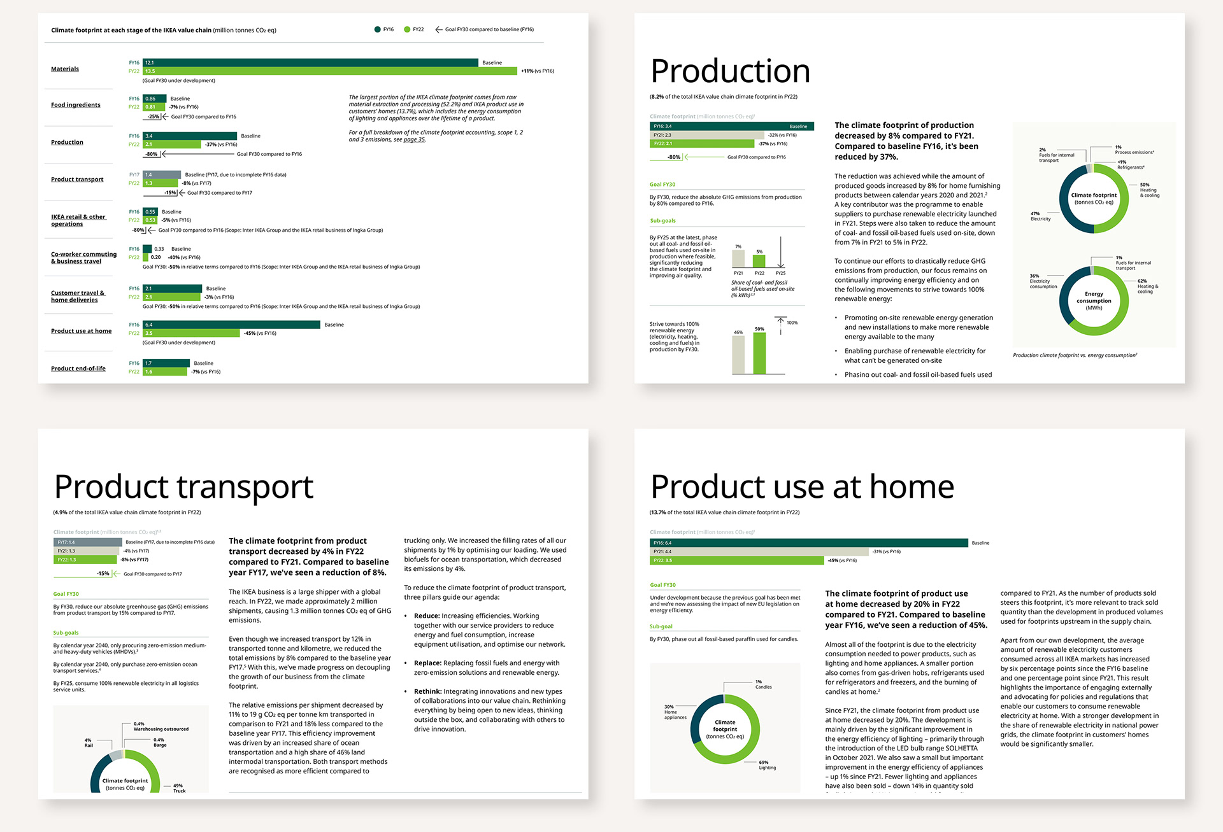Open 'Co-worker commuting & business travel' link
Viewport: 1223px width, 832px height.
click(83, 258)
